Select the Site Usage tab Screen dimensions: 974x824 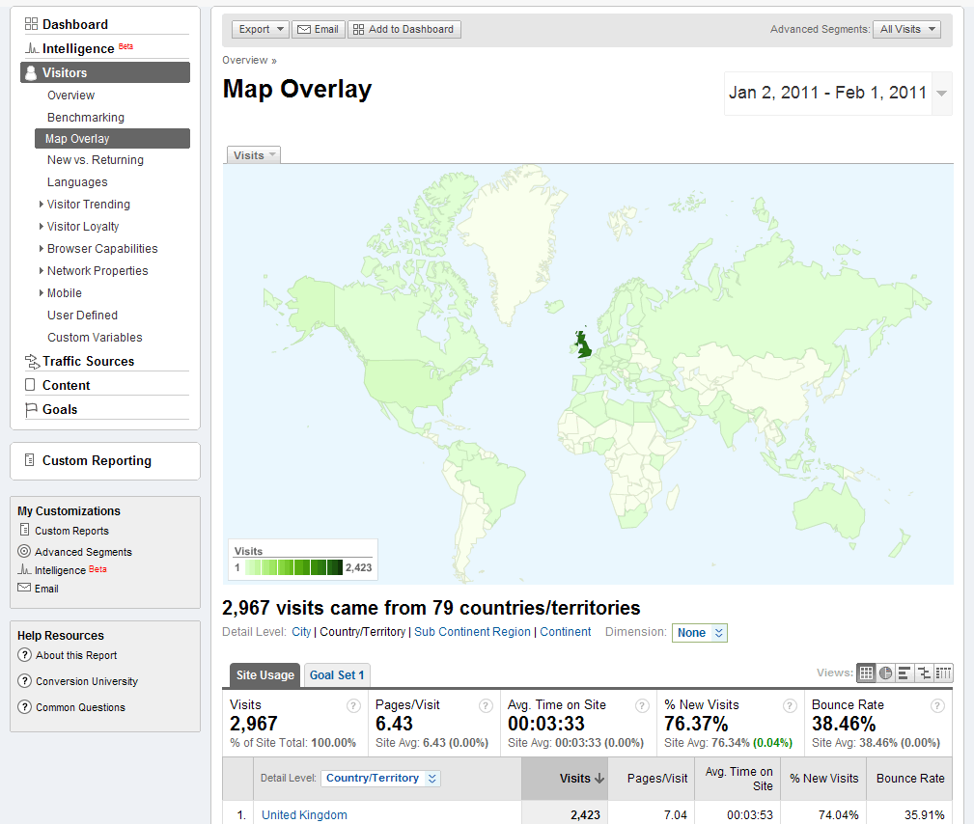[x=264, y=674]
